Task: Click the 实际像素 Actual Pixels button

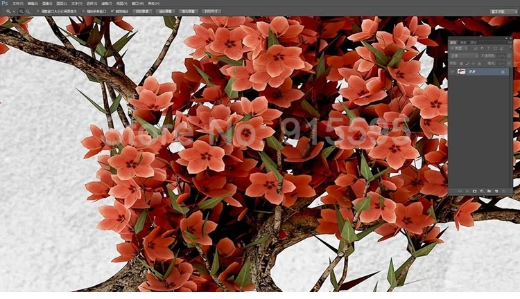Action: (x=142, y=11)
